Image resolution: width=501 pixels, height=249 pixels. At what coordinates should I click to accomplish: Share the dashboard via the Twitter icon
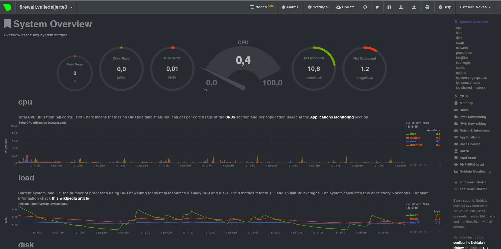point(377,7)
